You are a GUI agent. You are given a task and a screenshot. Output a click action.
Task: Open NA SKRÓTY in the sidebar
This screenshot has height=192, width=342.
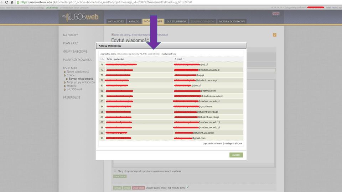71,35
